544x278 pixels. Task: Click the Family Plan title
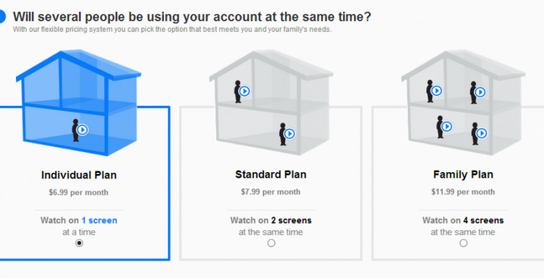click(463, 174)
